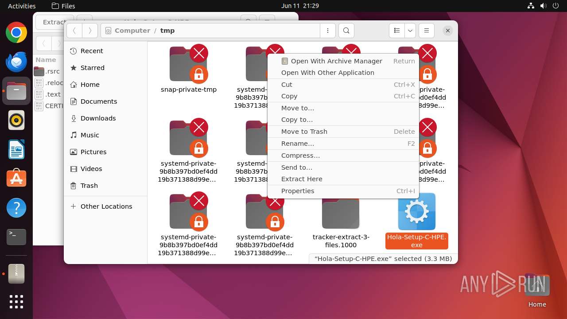The image size is (567, 319).
Task: Select .text entry in Archive Manager
Action: pos(48,94)
